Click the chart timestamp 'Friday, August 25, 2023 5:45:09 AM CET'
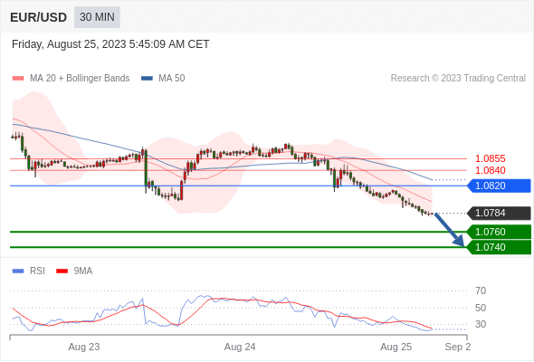 [x=110, y=44]
